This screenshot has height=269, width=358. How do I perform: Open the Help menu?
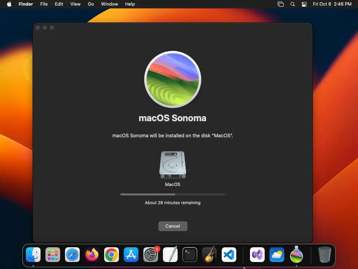coord(130,4)
